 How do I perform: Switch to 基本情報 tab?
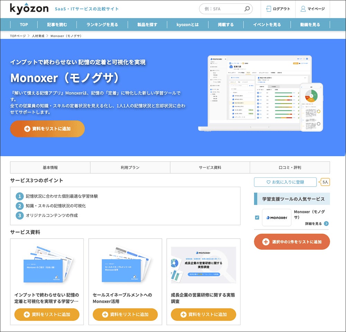coord(50,168)
